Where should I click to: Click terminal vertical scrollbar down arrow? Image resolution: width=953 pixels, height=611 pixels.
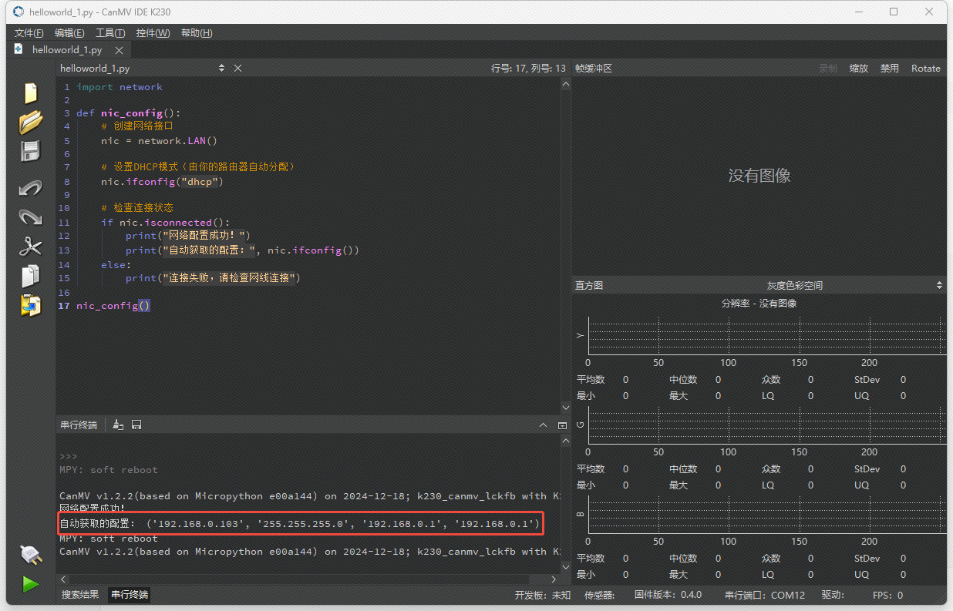coord(564,569)
